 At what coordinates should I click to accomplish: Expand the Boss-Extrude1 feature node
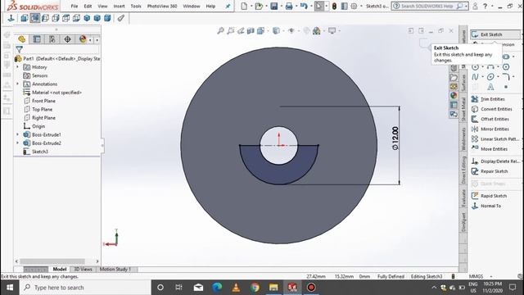18,134
